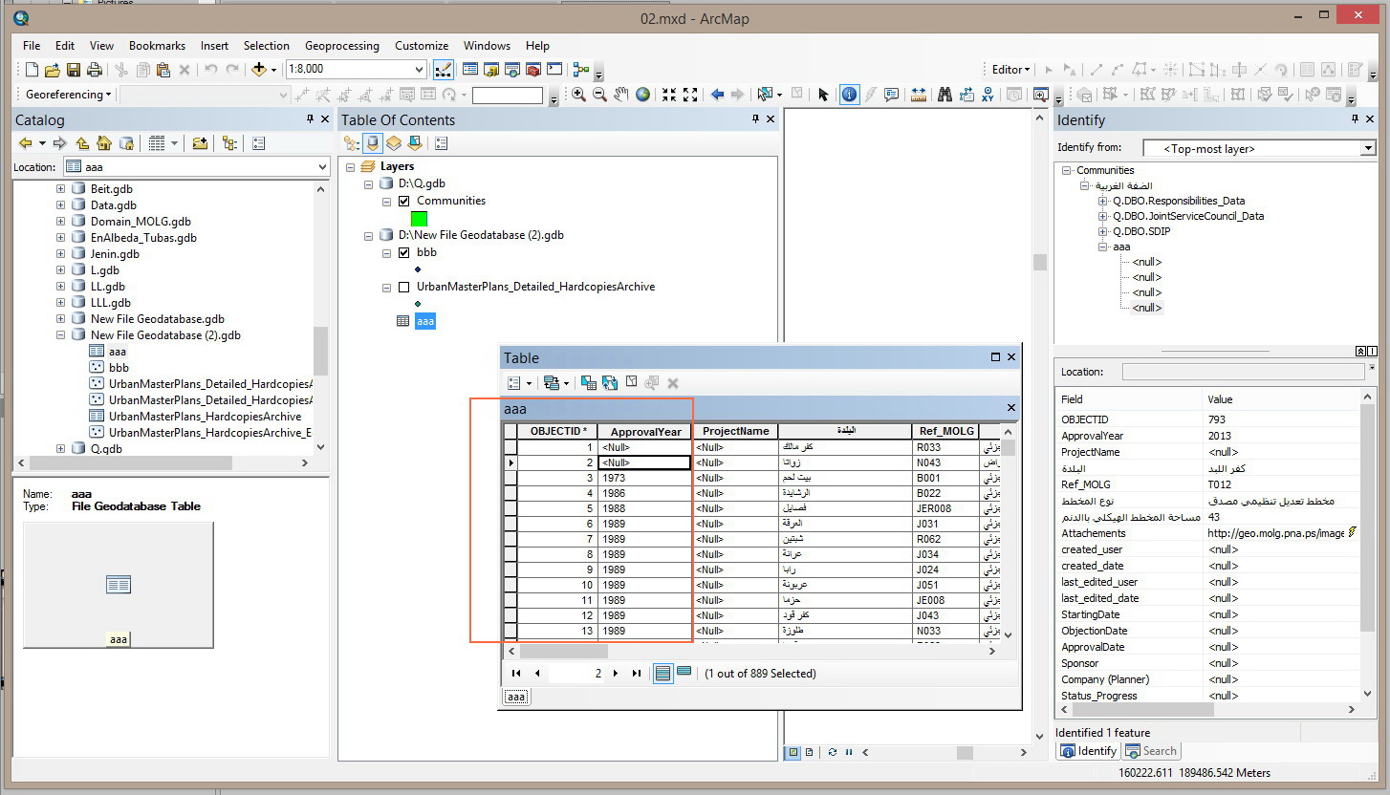Screen dimensions: 1390x795
Task: Select the black arrow Select Elements tool
Action: pyautogui.click(x=823, y=95)
